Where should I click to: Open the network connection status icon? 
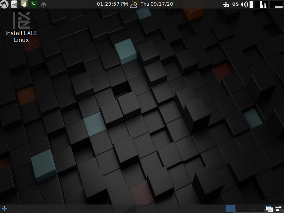(x=226, y=4)
